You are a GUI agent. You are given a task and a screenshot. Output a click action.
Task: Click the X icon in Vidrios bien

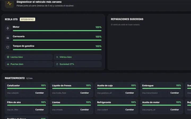click(57, 57)
